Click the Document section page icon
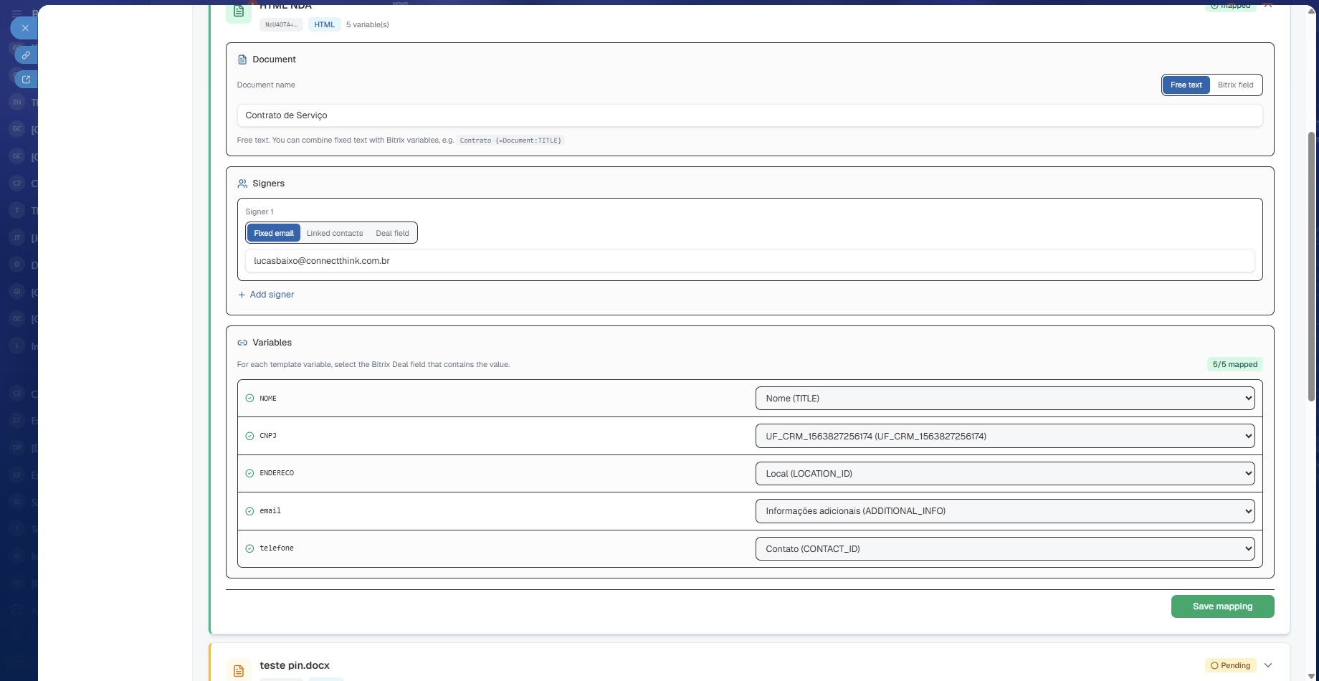Viewport: 1319px width, 681px height. coord(242,59)
